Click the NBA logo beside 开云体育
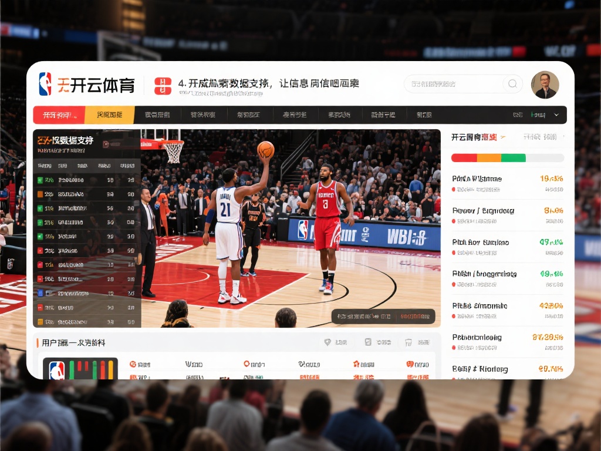Screen dimensions: 601x451 click(x=45, y=84)
